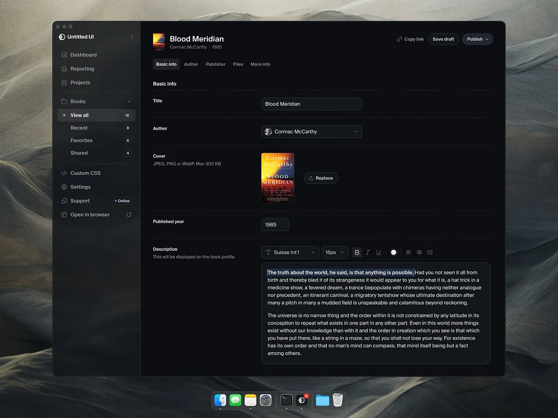
Task: Open Terminal from the dock
Action: 286,400
